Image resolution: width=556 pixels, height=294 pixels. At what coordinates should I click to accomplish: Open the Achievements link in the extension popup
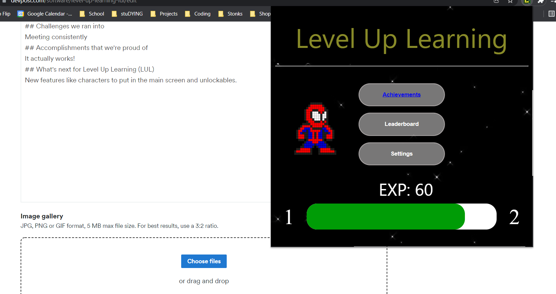(401, 95)
